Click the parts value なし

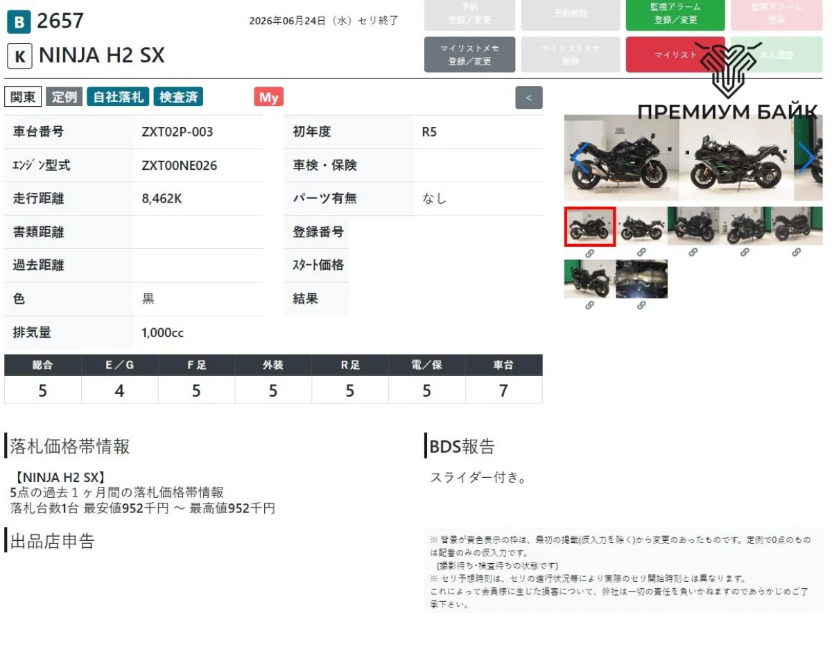pos(435,199)
